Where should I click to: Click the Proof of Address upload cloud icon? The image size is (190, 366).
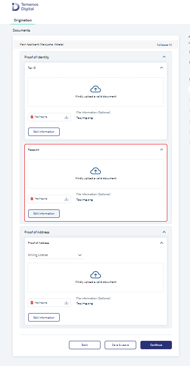(x=95, y=274)
